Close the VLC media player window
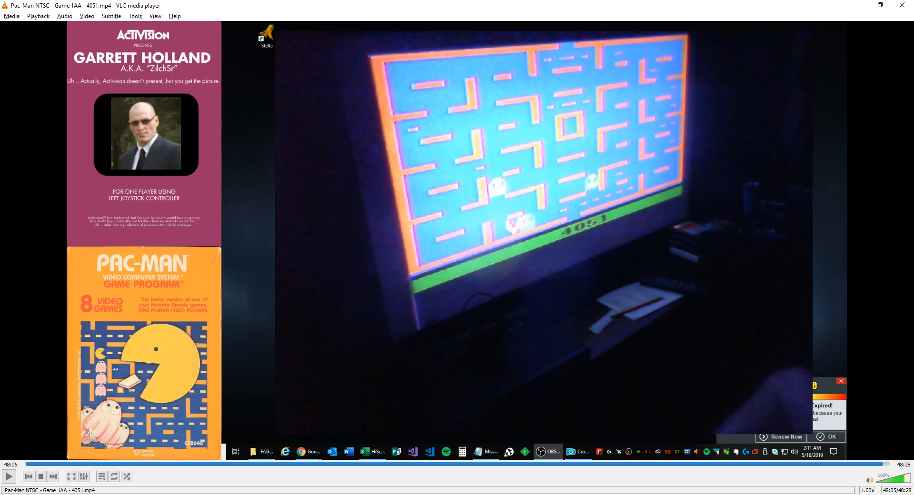Viewport: 914px width, 495px height. click(902, 5)
